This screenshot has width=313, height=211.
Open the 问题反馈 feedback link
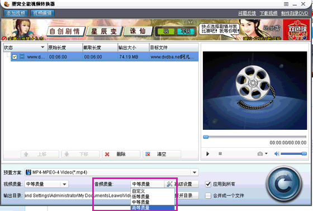[x=247, y=13]
